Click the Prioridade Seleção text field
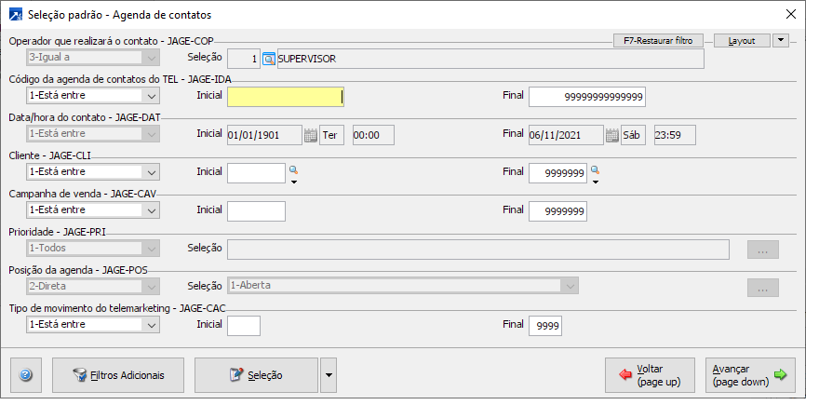The width and height of the screenshot is (819, 405). [478, 250]
